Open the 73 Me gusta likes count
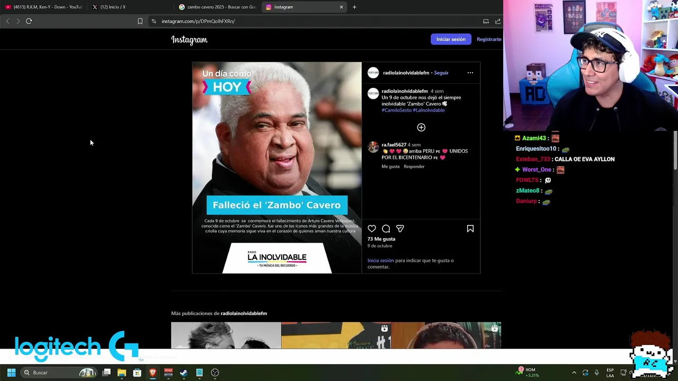 pos(381,239)
